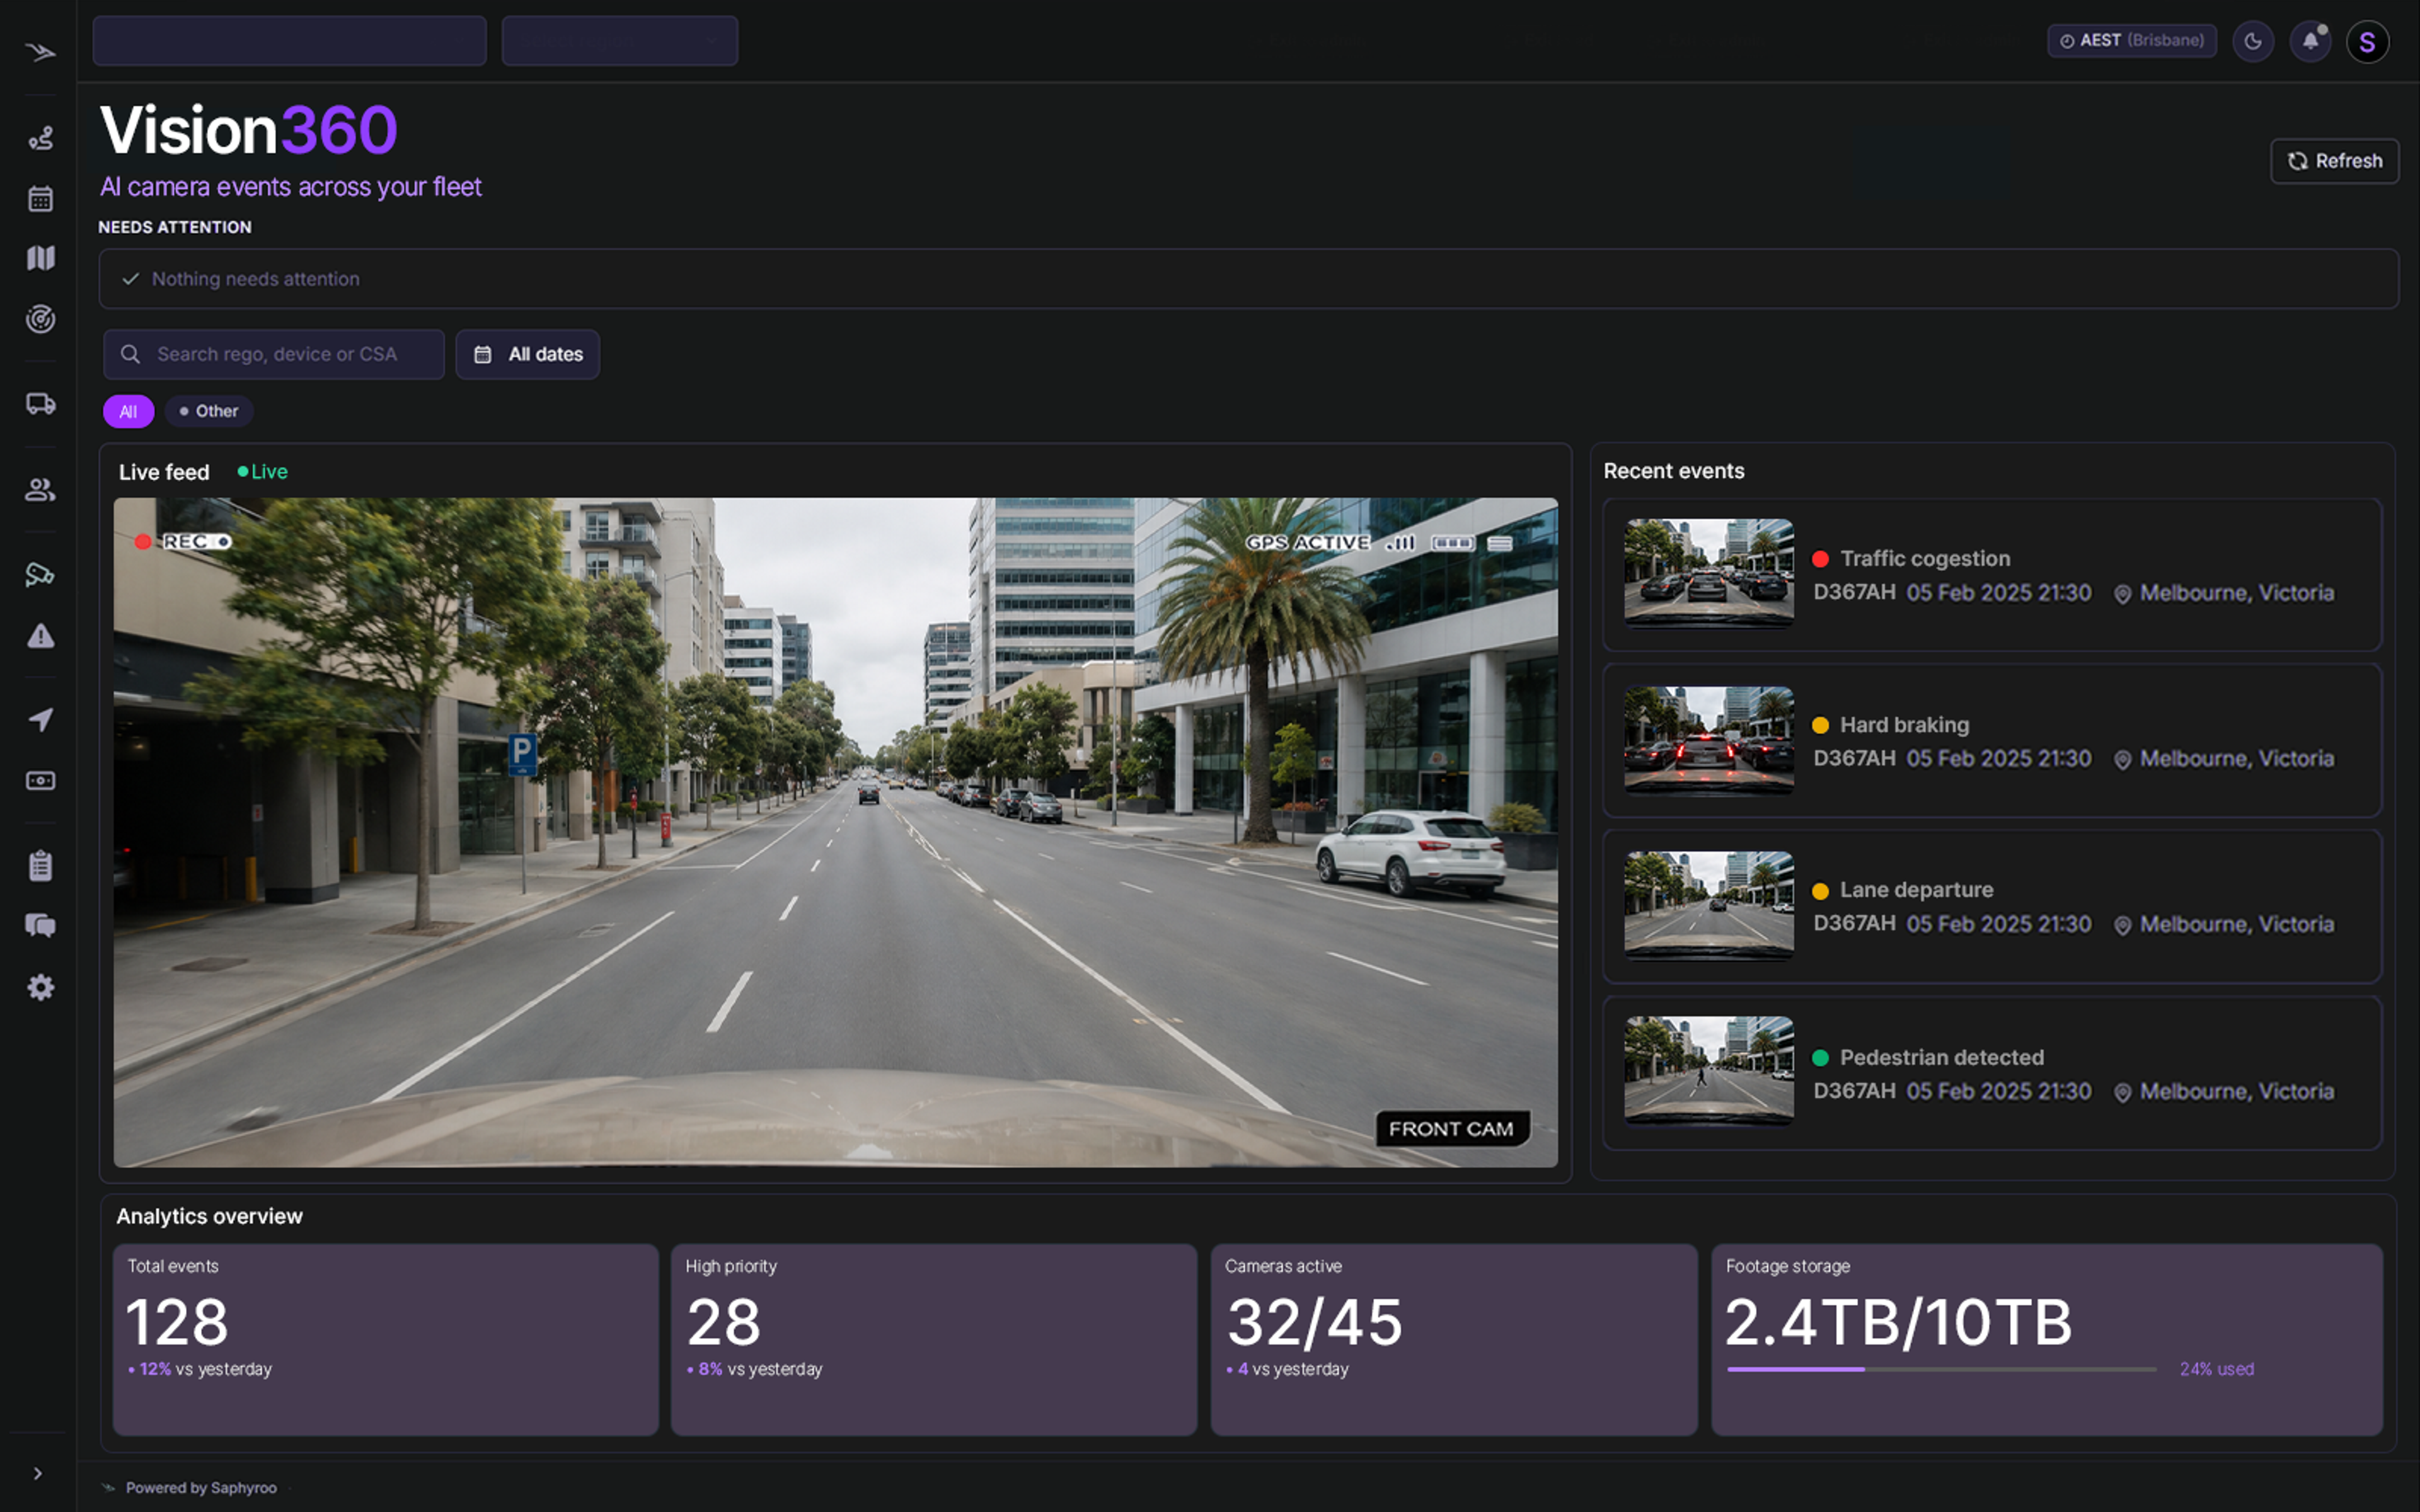This screenshot has width=2420, height=1512.
Task: Toggle dark mode moon icon
Action: click(2253, 41)
